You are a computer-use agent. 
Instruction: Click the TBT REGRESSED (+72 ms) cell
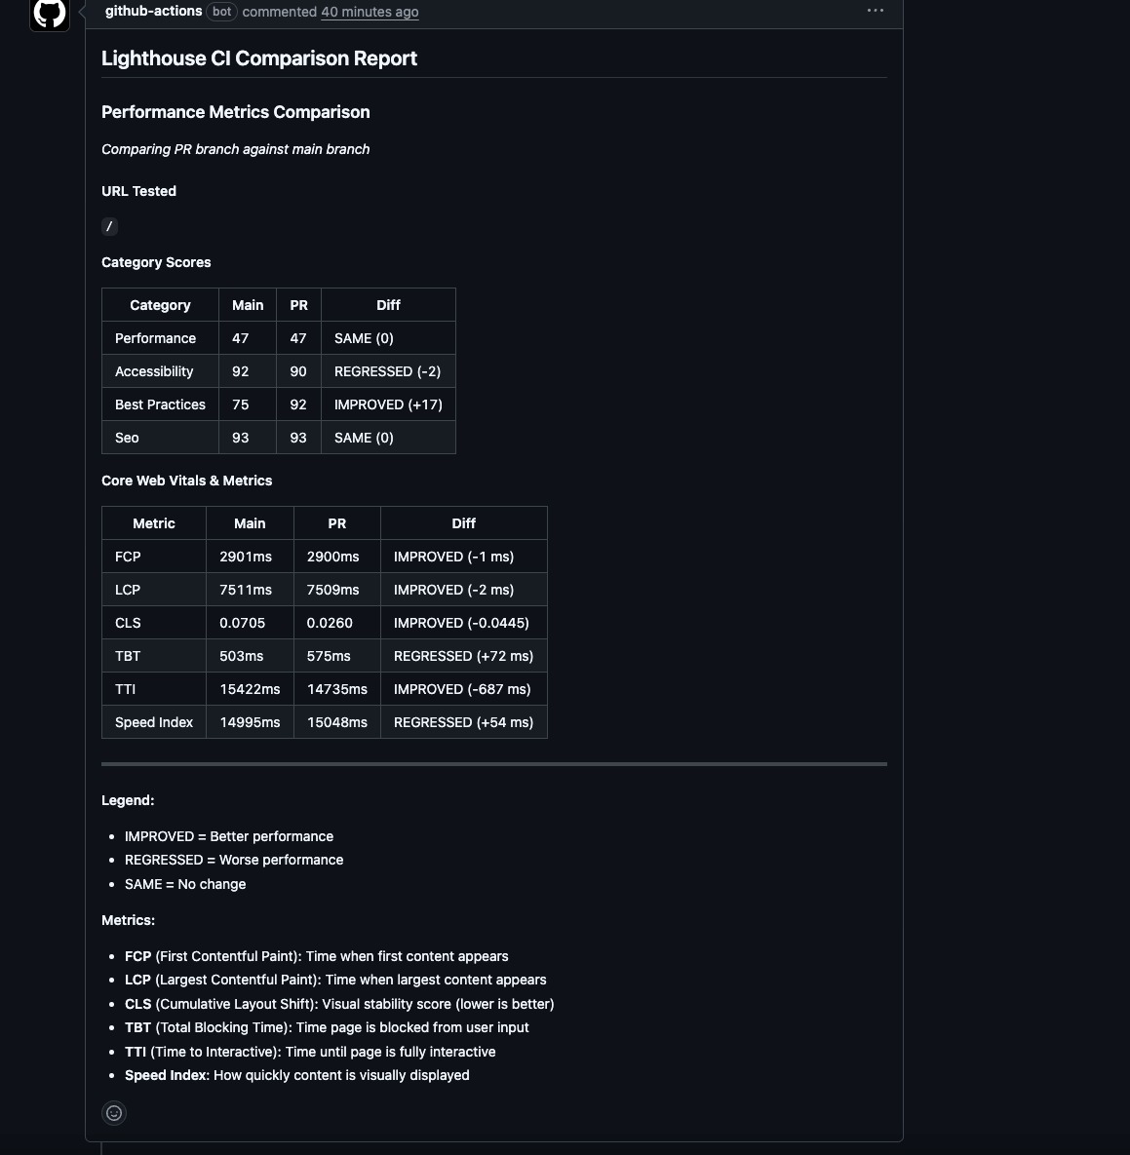[463, 656]
